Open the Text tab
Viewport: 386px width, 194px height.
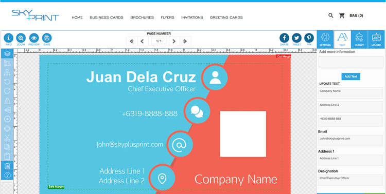[342, 40]
